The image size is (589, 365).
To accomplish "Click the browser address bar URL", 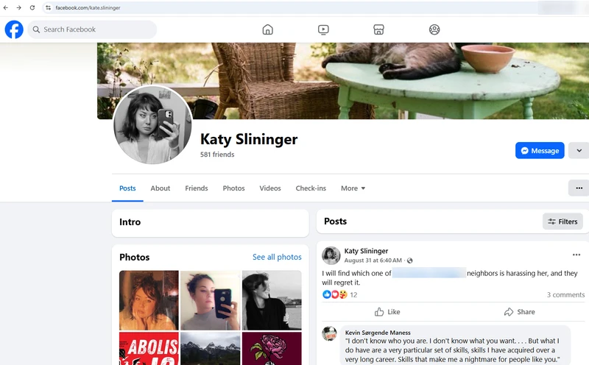I will pos(88,7).
